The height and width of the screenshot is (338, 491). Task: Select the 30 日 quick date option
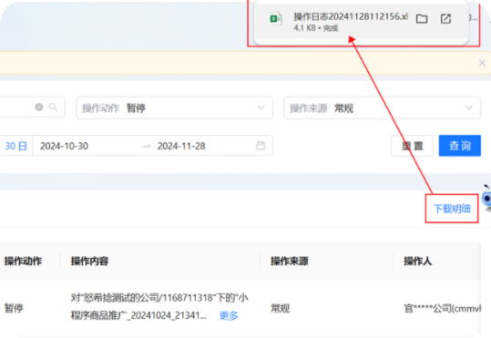click(x=15, y=146)
